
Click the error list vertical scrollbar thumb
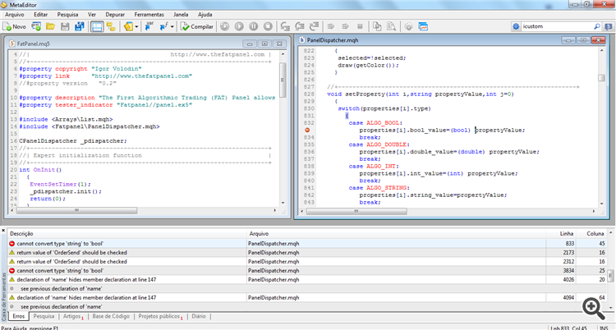coord(610,275)
